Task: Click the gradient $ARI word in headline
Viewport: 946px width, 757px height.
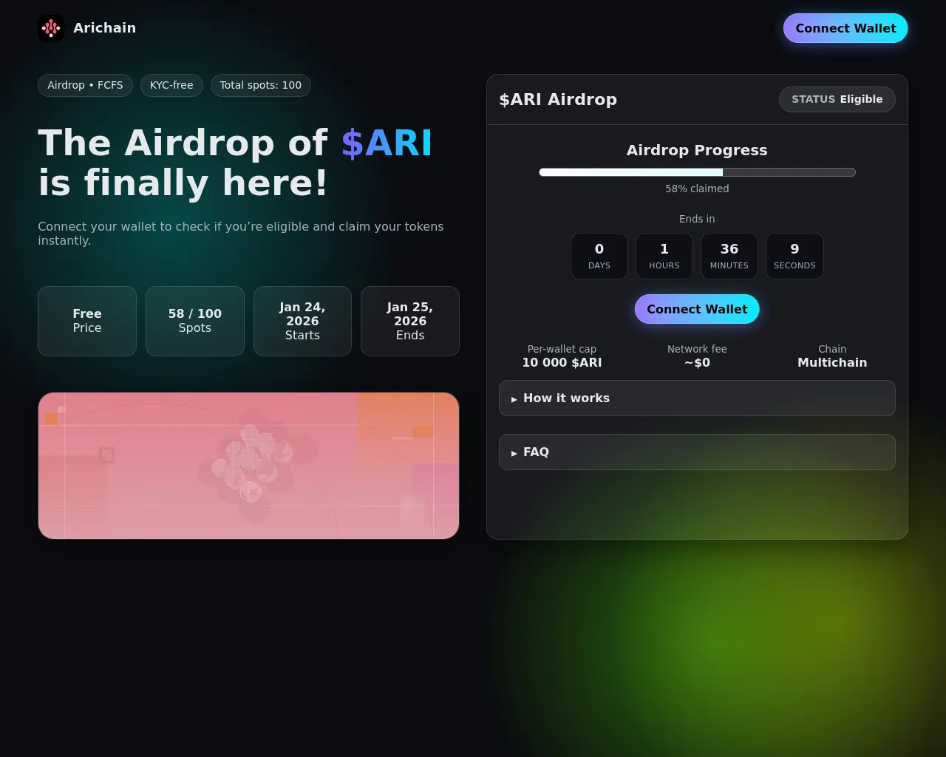Action: [x=387, y=143]
